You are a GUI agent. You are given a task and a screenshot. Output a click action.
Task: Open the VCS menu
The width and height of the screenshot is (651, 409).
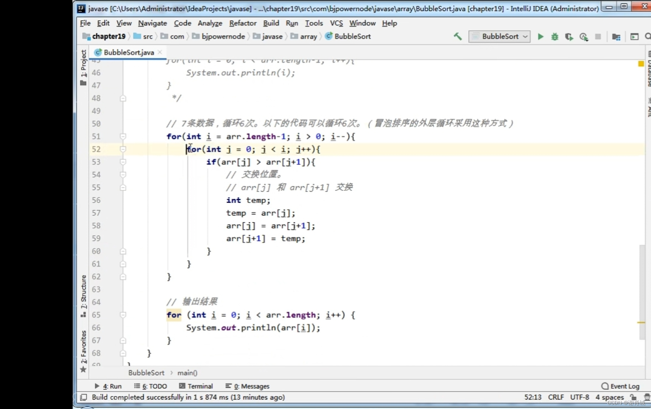click(x=336, y=23)
